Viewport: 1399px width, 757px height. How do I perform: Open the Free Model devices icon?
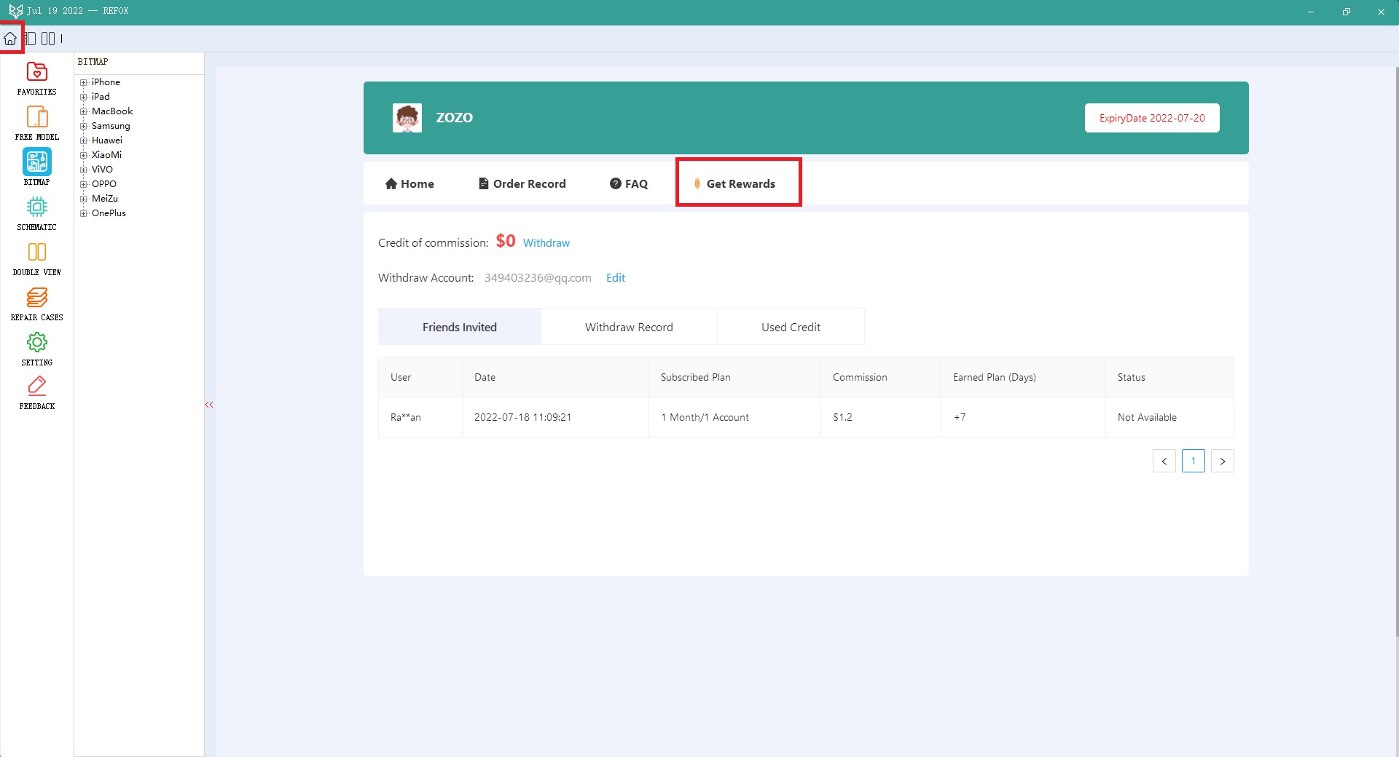point(37,117)
